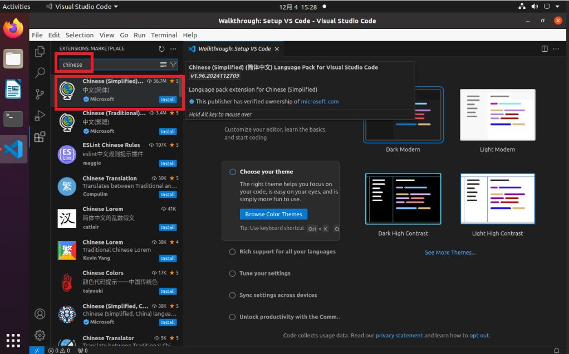Screen dimensions: 569x354
Task: Open the Manage gear icon
Action: (x=40, y=335)
